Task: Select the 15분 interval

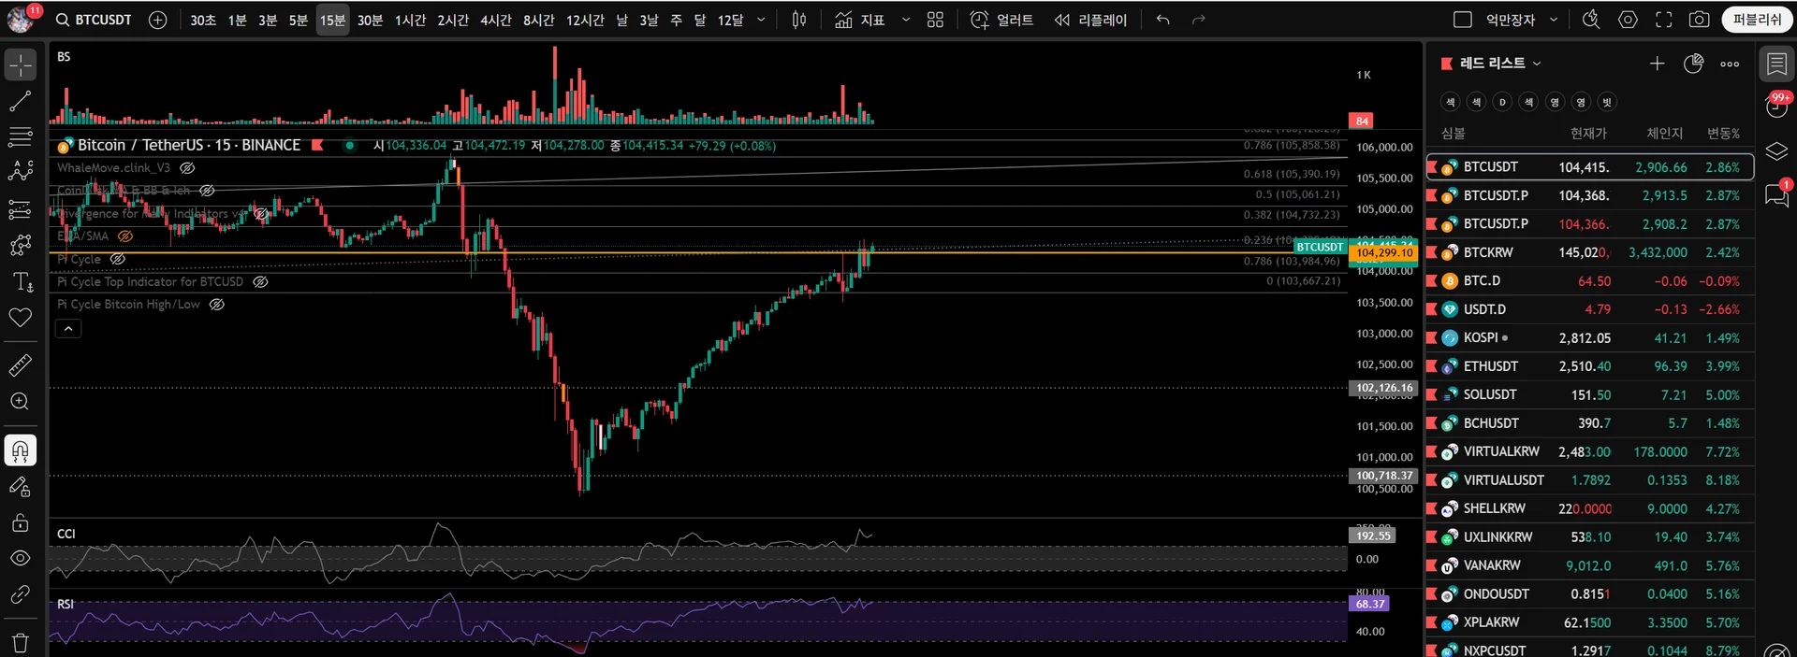Action: 332,20
